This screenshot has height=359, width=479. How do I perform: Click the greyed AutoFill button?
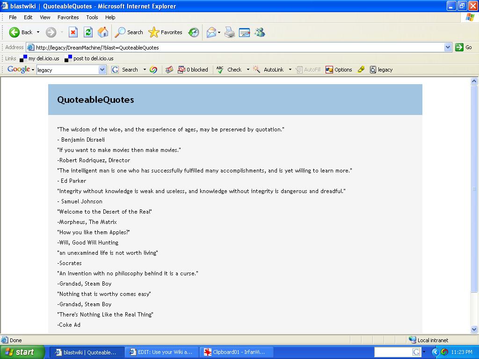[308, 70]
